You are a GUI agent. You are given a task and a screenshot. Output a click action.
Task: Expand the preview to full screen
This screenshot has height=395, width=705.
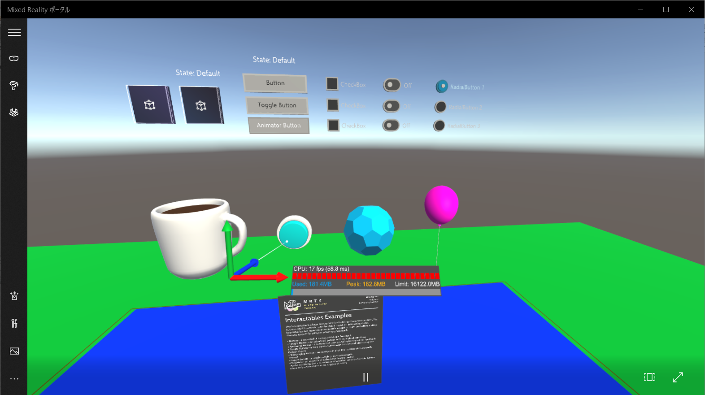tap(678, 377)
